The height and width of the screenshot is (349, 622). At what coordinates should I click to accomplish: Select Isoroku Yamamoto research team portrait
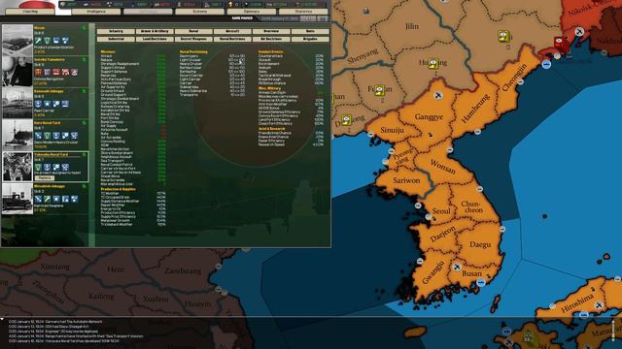click(x=17, y=72)
